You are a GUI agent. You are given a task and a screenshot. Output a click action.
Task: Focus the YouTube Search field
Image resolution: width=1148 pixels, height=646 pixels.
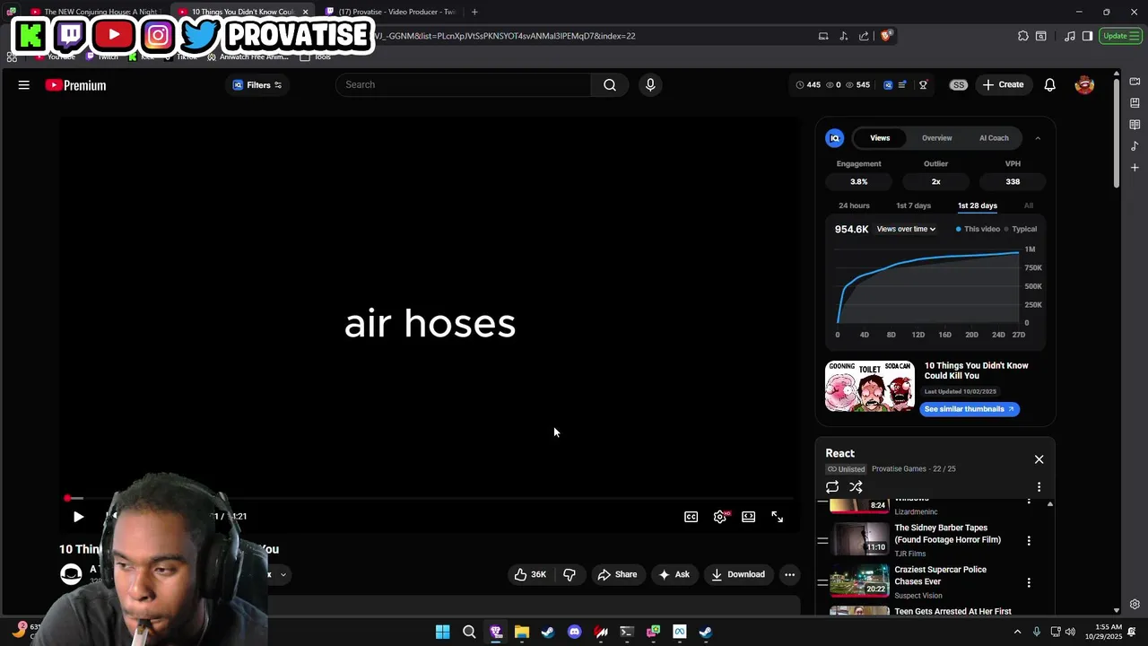[x=463, y=84]
